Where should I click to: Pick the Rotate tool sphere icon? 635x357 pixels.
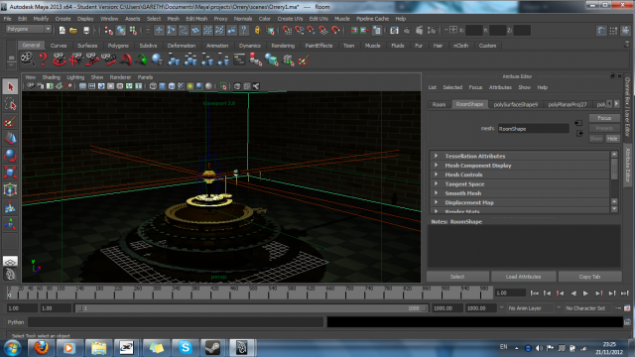pos(10,156)
